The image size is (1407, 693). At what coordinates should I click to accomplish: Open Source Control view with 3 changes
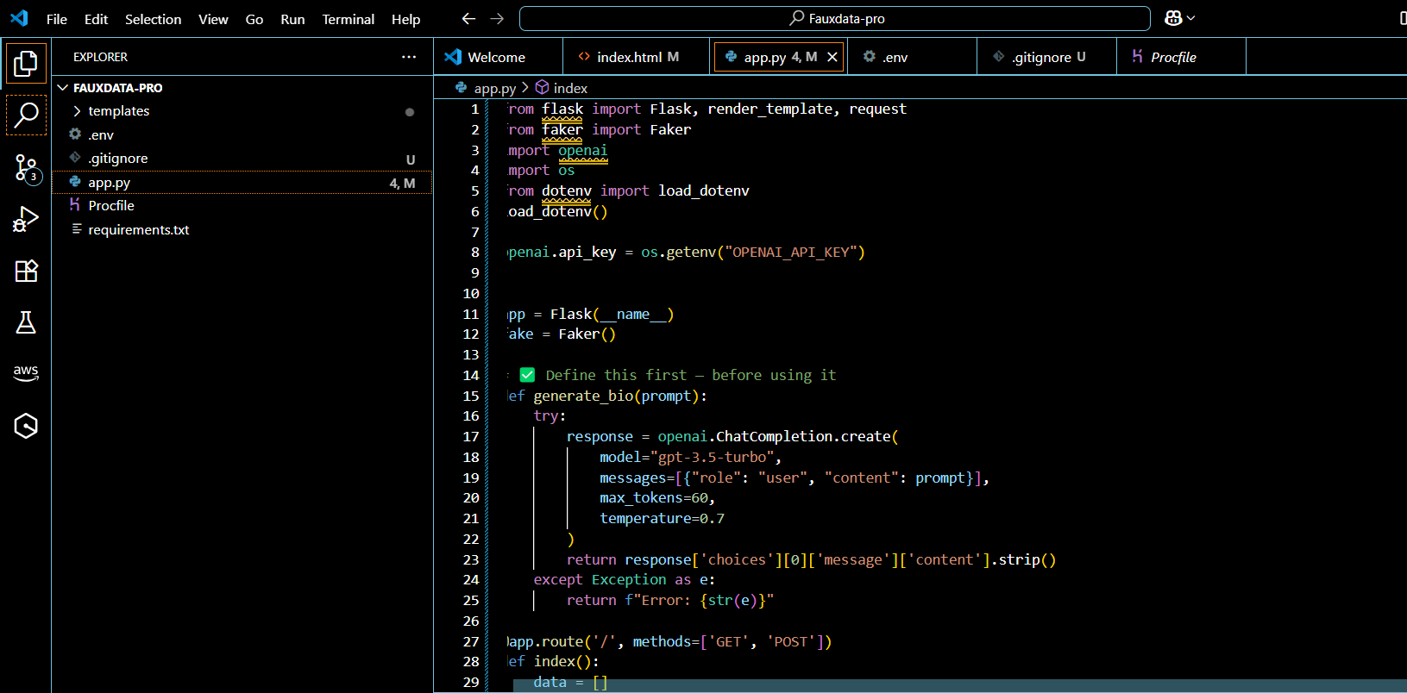pos(26,167)
